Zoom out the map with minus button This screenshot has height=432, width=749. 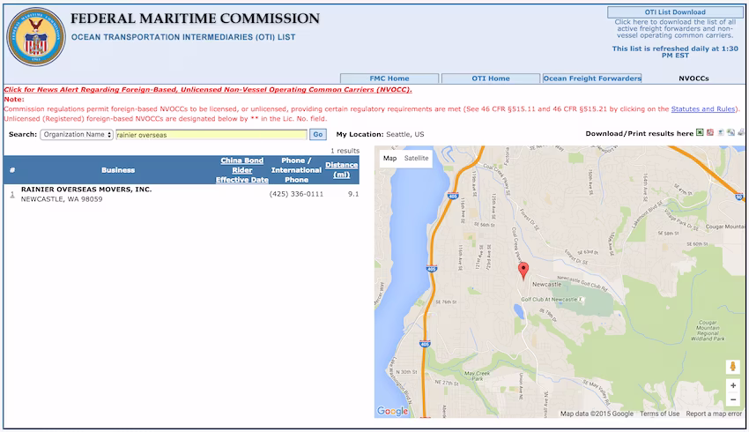[733, 399]
